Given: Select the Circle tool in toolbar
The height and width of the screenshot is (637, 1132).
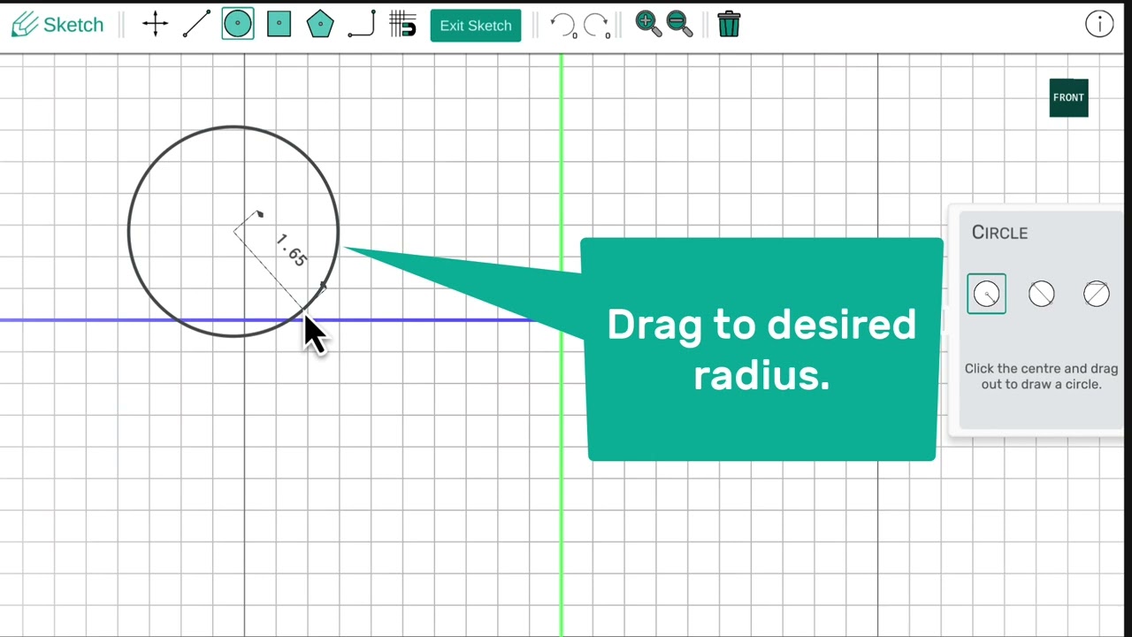Looking at the screenshot, I should pyautogui.click(x=237, y=25).
